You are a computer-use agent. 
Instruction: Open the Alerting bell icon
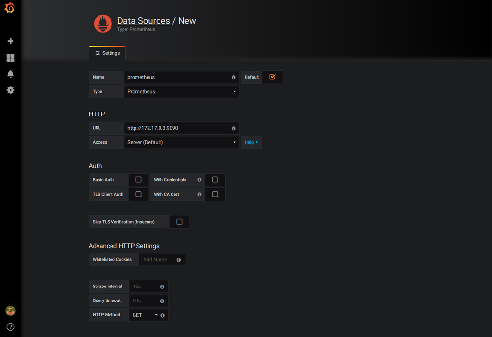pos(11,74)
